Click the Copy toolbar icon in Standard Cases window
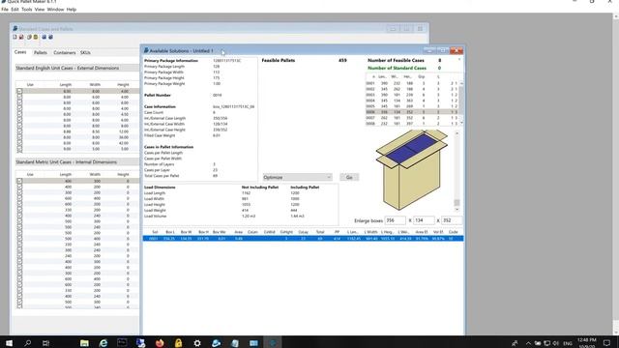This screenshot has width=619, height=348. click(29, 37)
